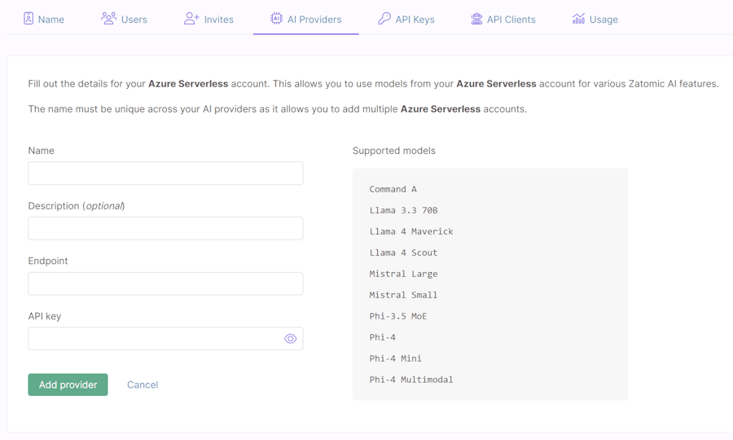
Task: Click Phi-4 Multimodal model entry
Action: click(411, 380)
